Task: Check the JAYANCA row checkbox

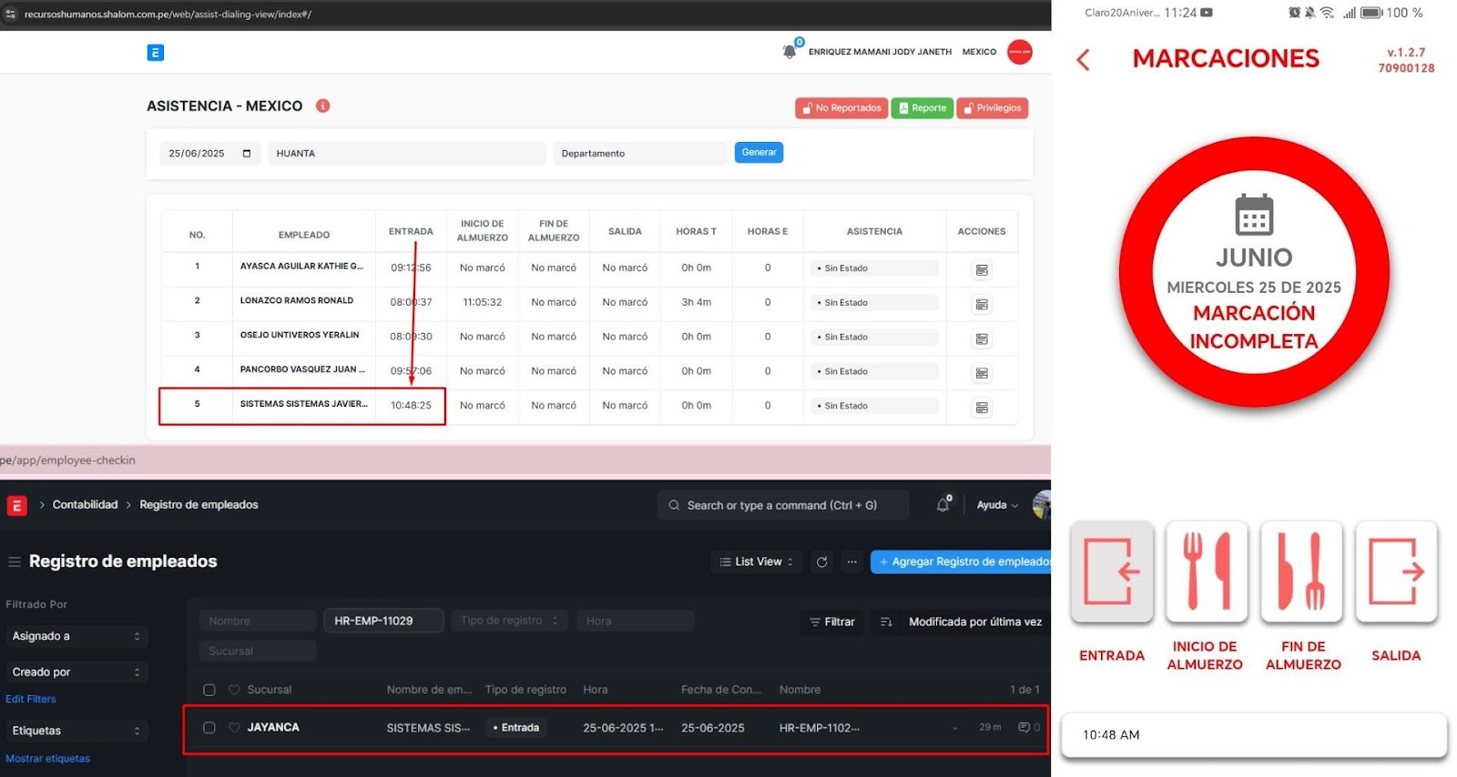Action: click(209, 728)
